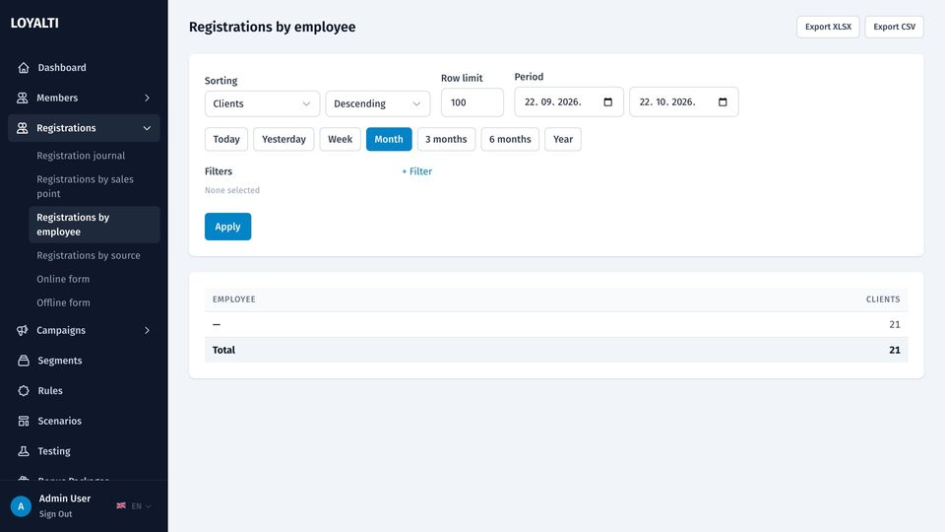This screenshot has width=945, height=532.
Task: Apply the selected filters
Action: [x=227, y=227]
